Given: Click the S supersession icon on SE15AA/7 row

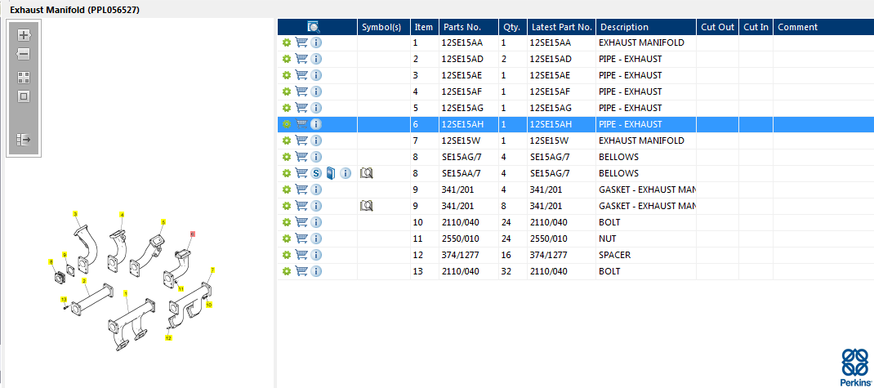Looking at the screenshot, I should 316,173.
